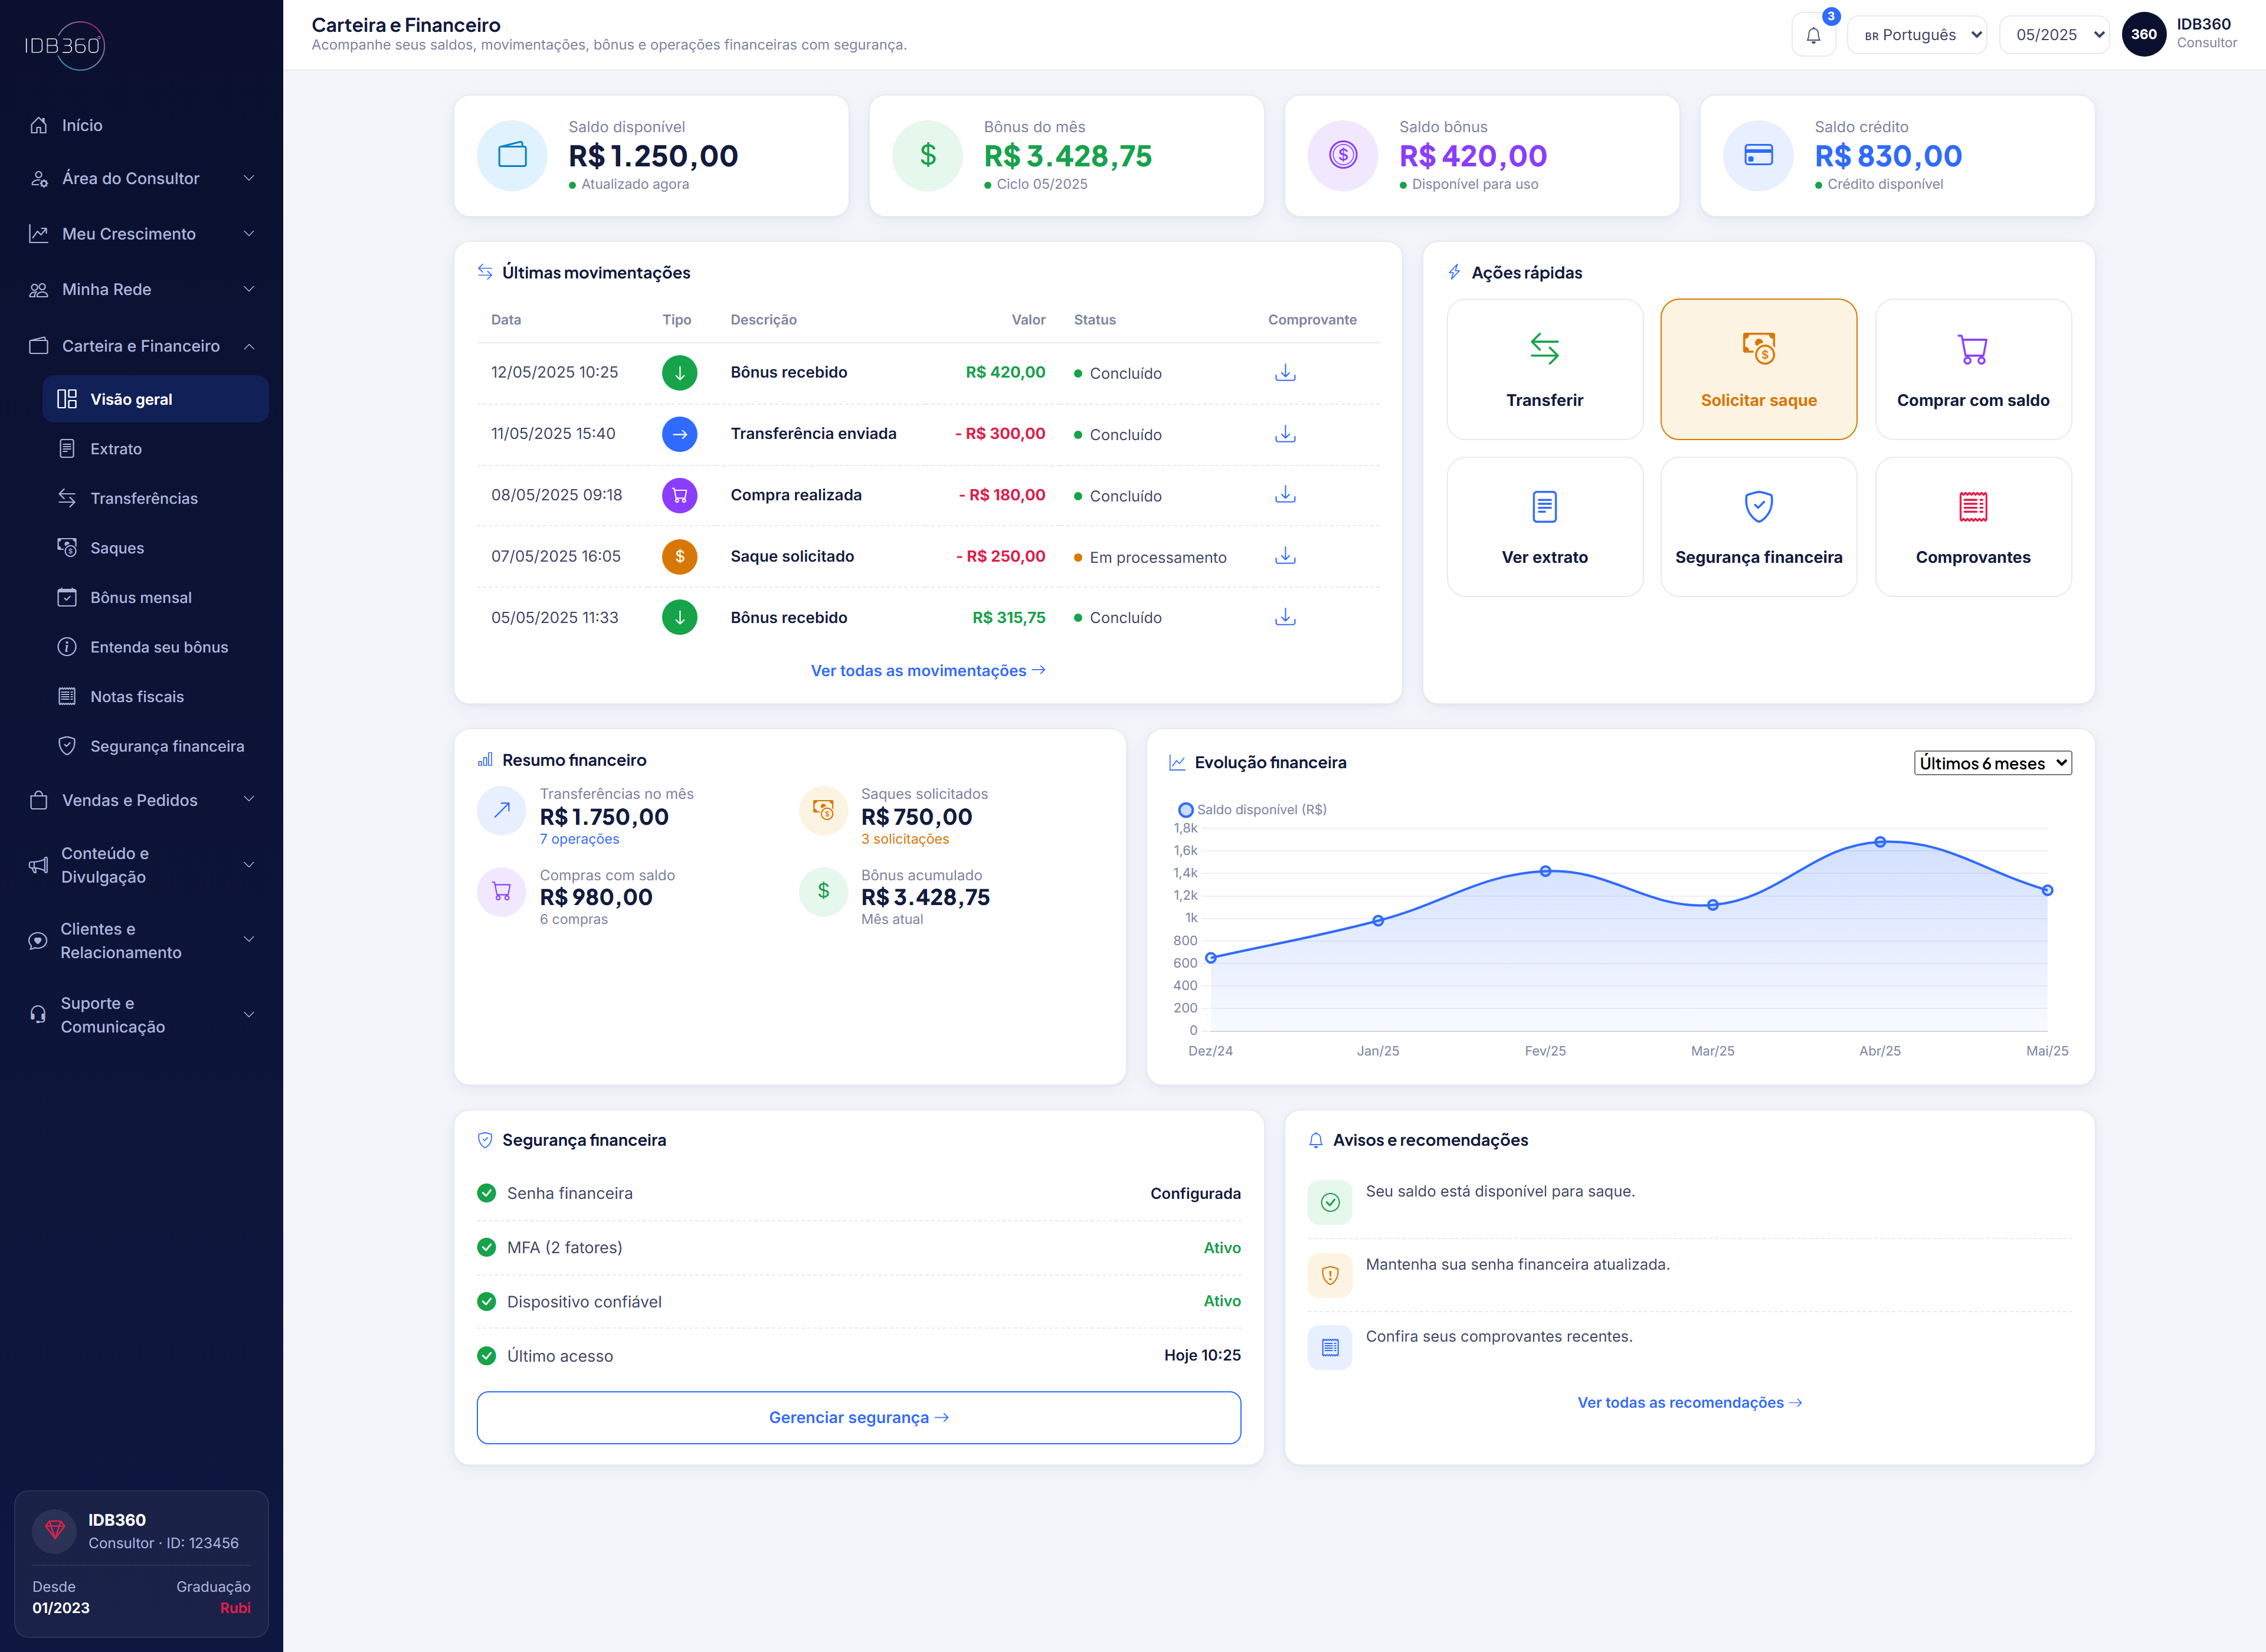Screen dimensions: 2266x1652
Task: Download receipt for Saque solicitado row
Action: click(x=1285, y=556)
